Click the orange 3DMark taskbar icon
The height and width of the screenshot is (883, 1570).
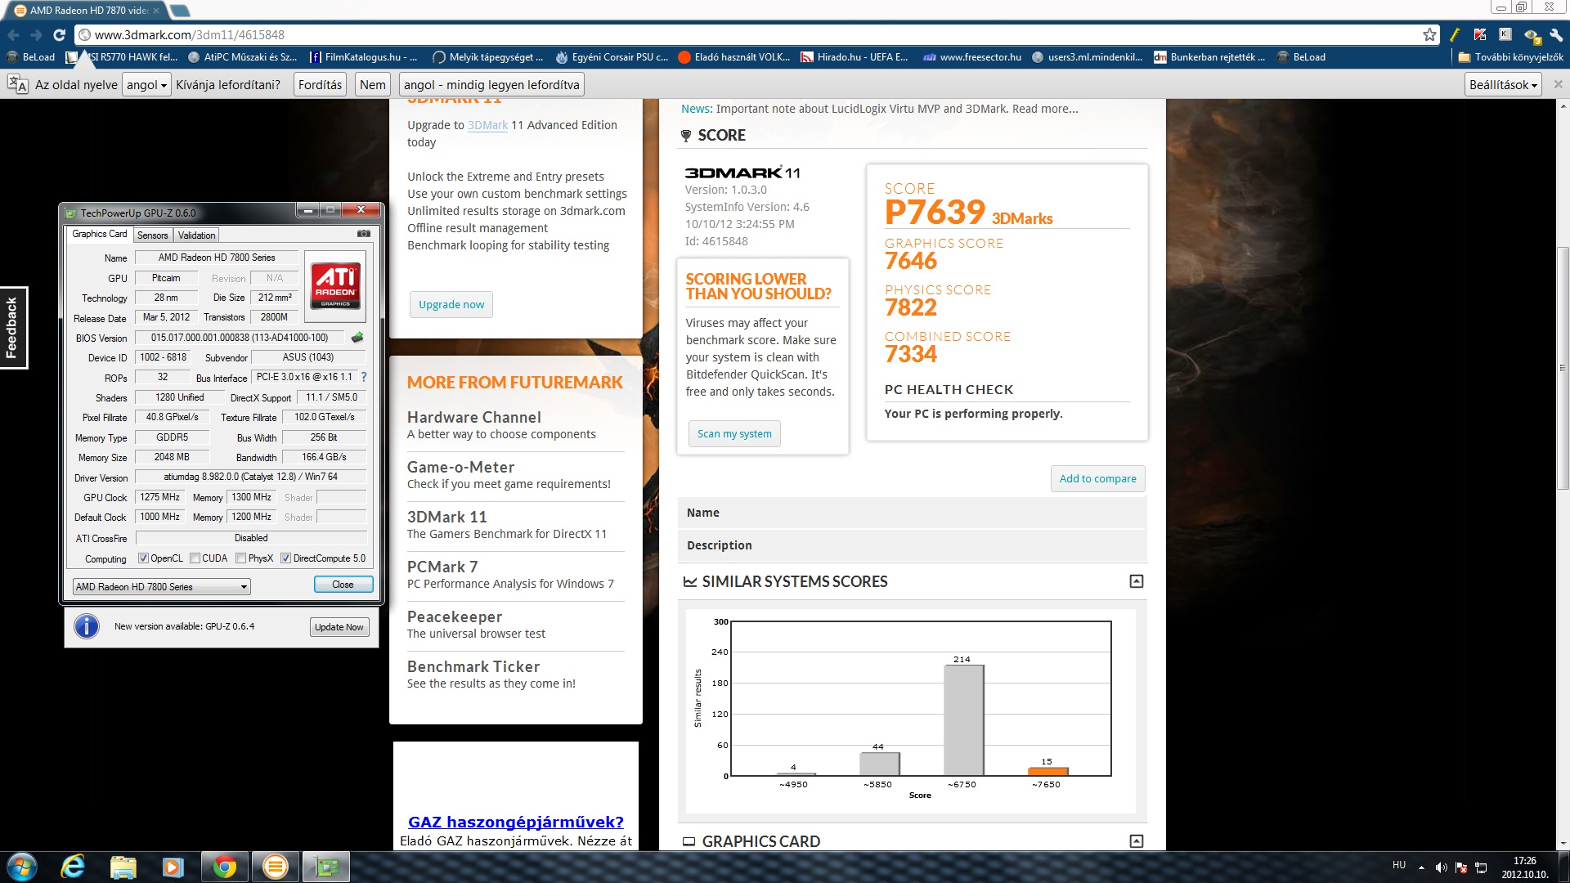pos(276,867)
